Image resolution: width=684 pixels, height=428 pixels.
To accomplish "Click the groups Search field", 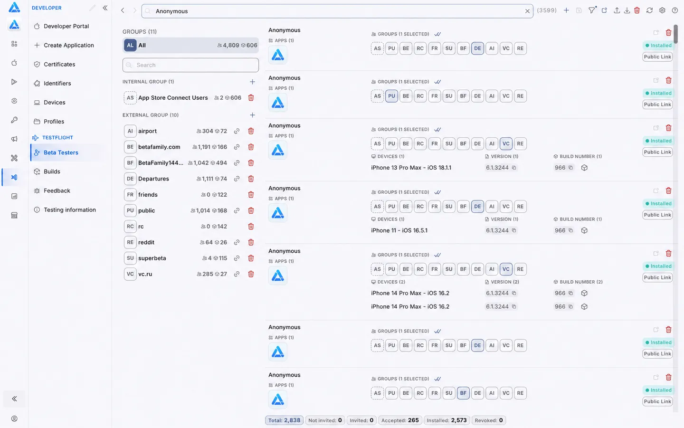I will pos(190,65).
